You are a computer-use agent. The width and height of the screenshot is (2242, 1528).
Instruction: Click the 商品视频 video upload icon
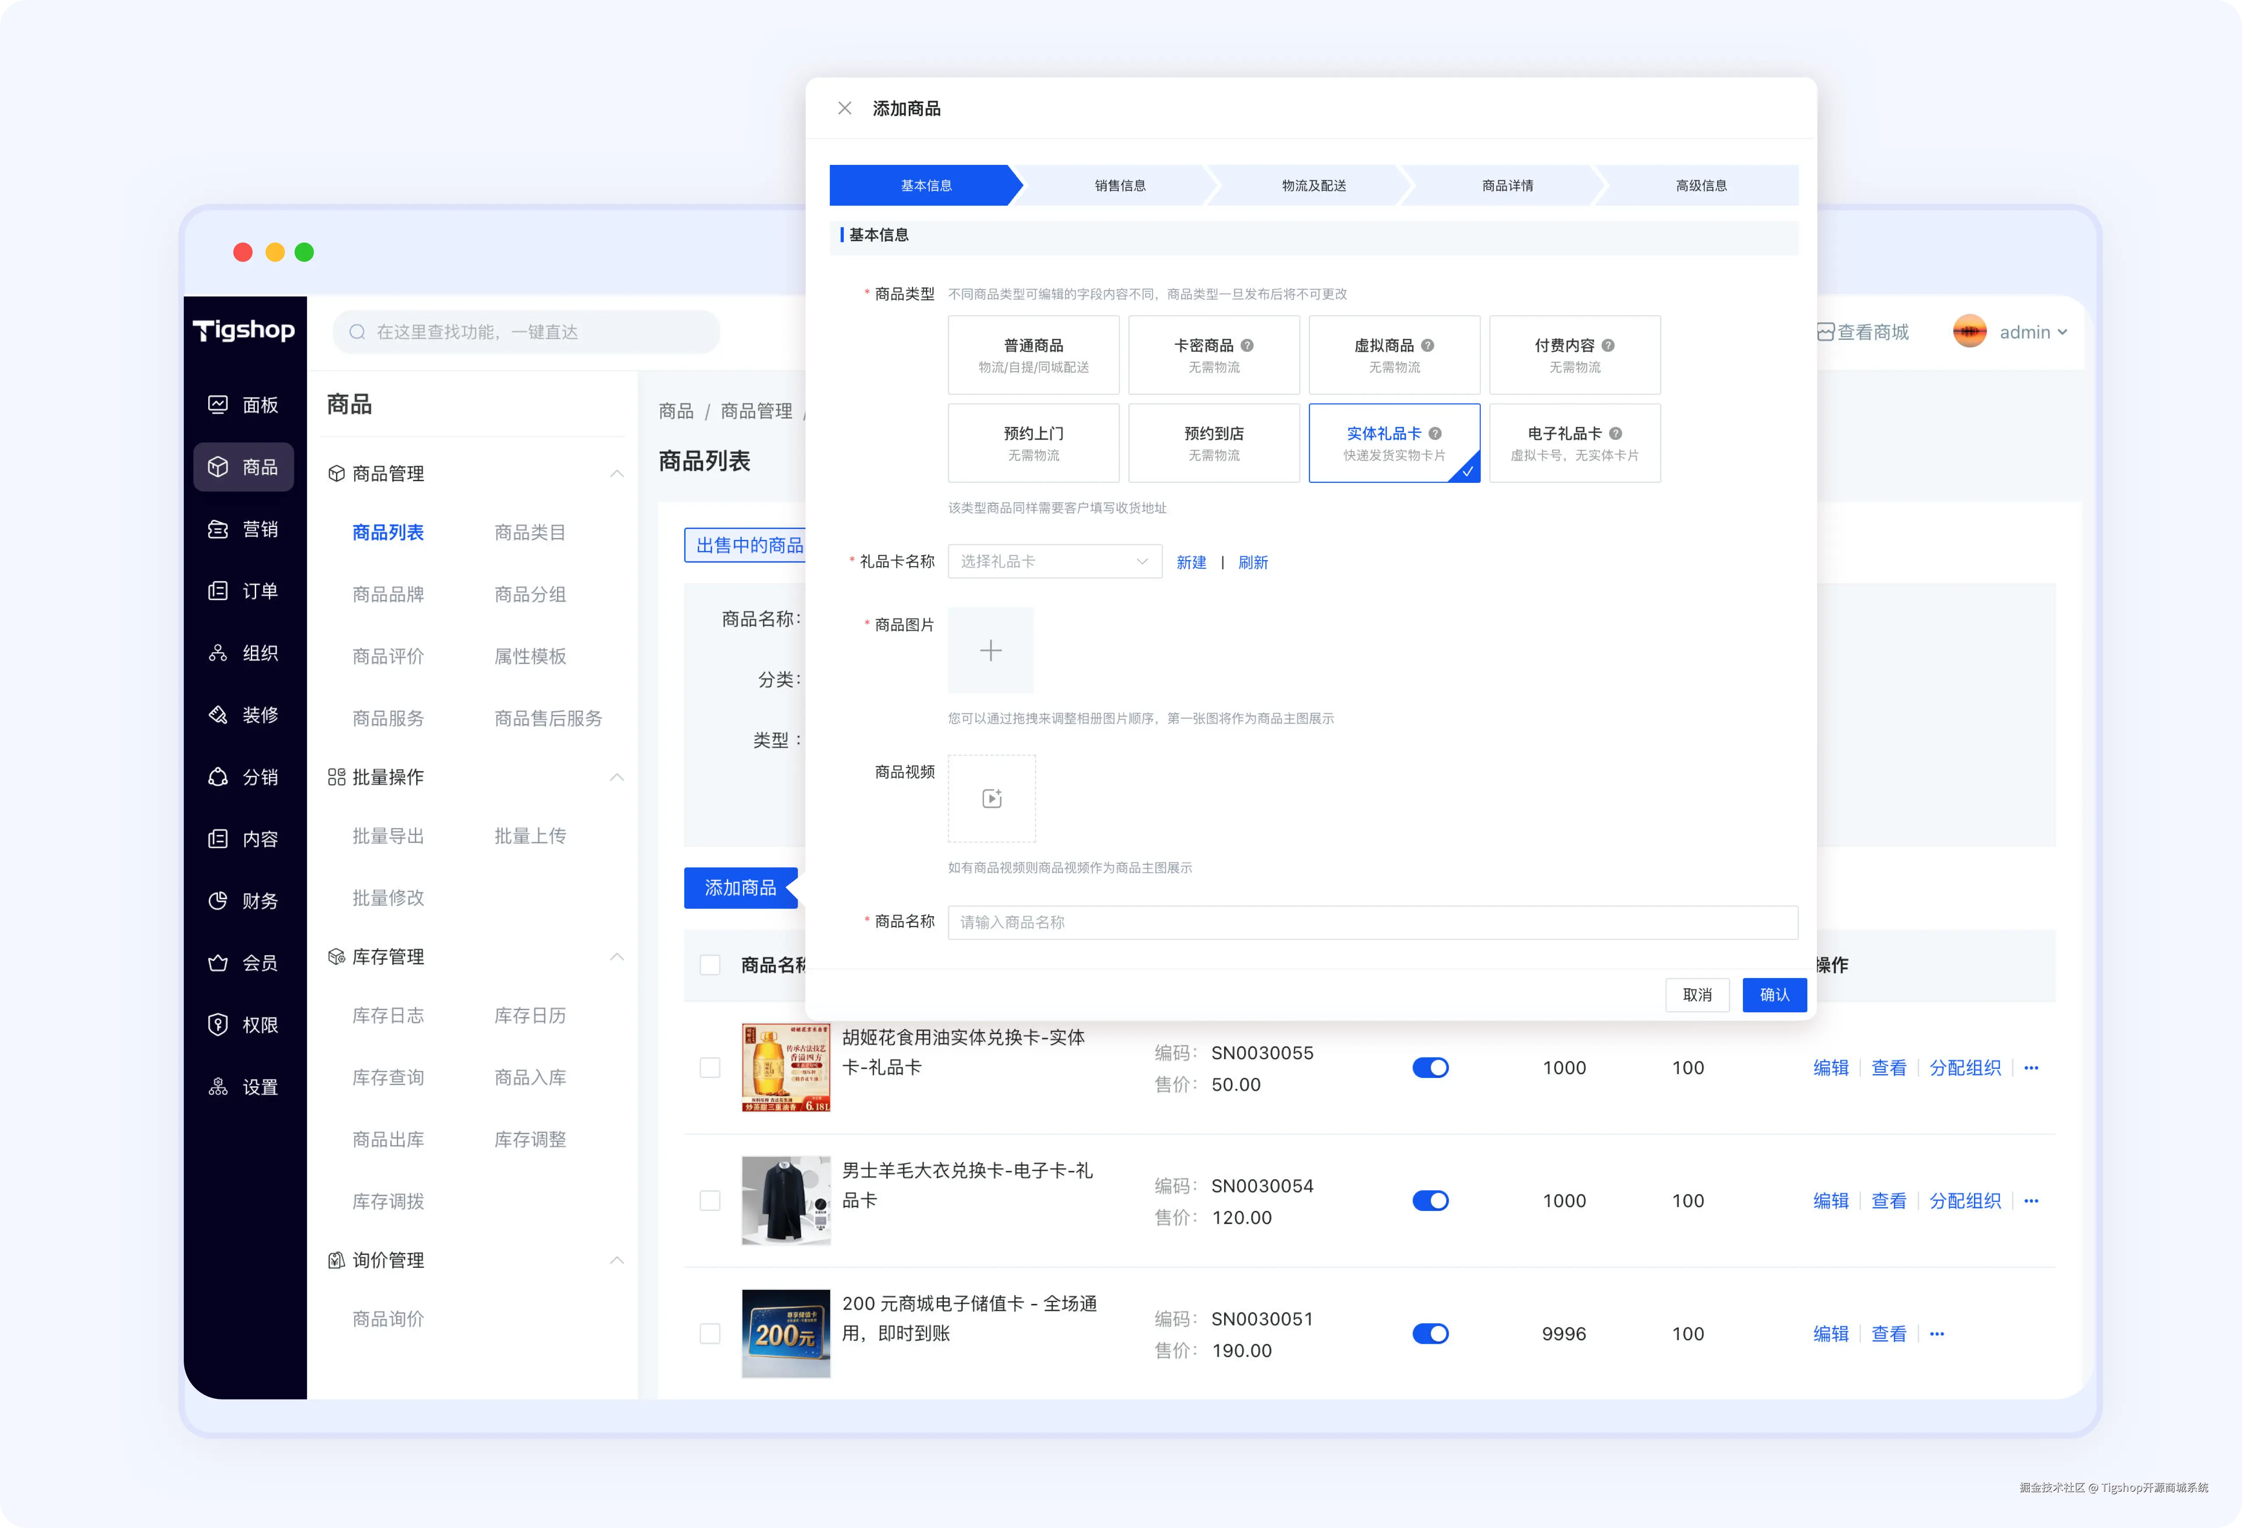click(x=991, y=799)
